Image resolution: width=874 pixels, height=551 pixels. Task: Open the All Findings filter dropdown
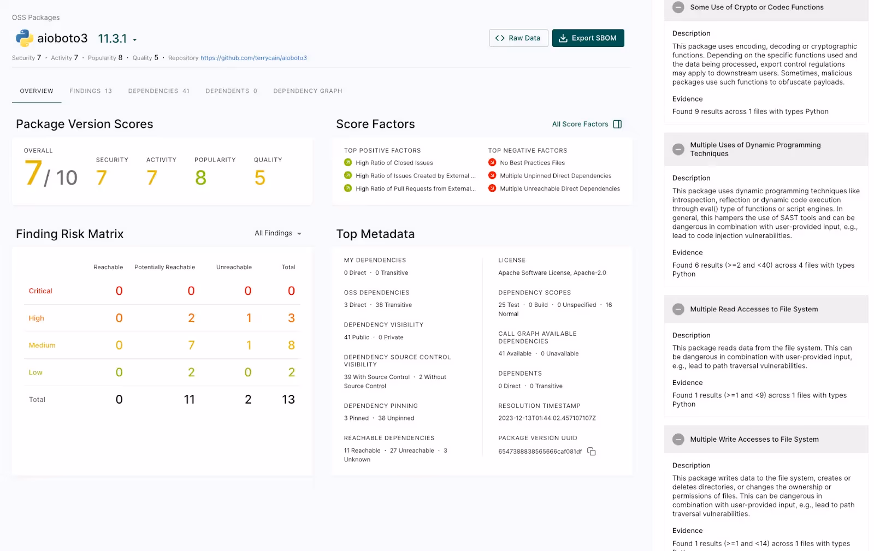click(x=277, y=233)
